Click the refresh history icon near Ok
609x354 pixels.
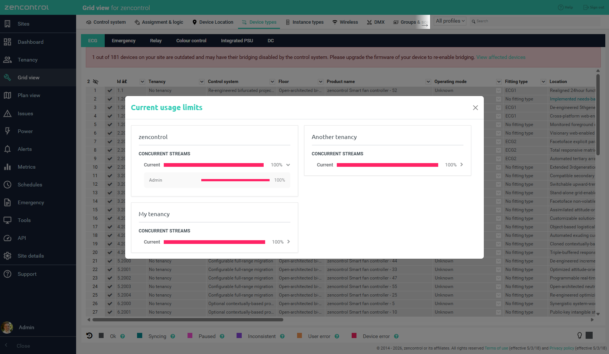click(89, 335)
